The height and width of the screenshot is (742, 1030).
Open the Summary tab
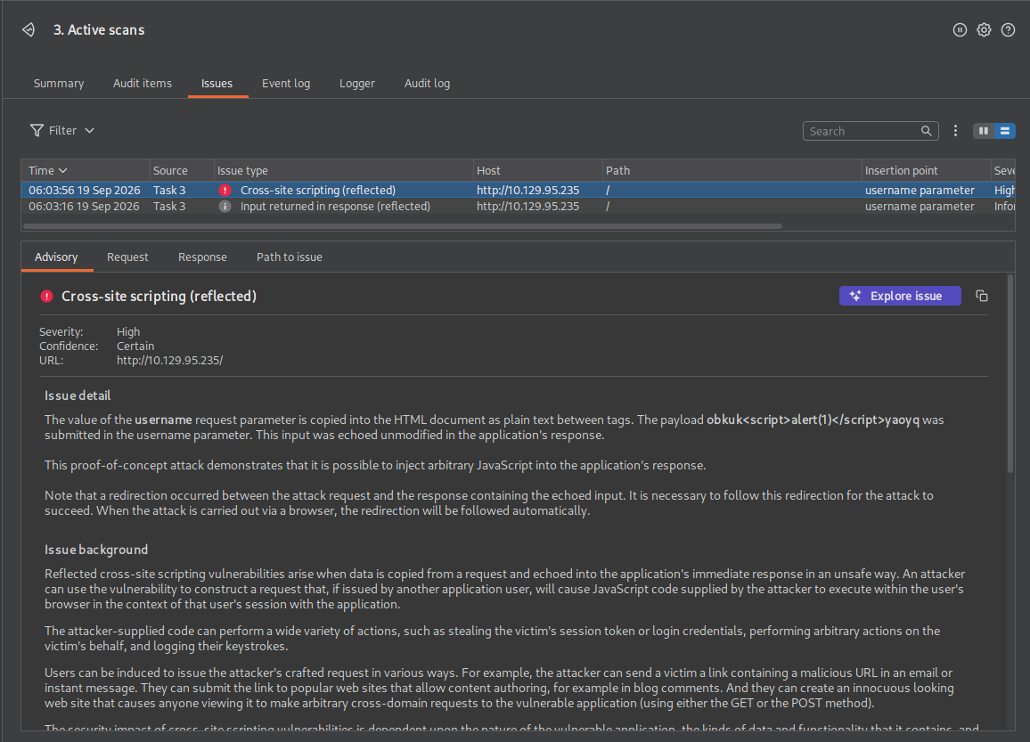pyautogui.click(x=59, y=84)
